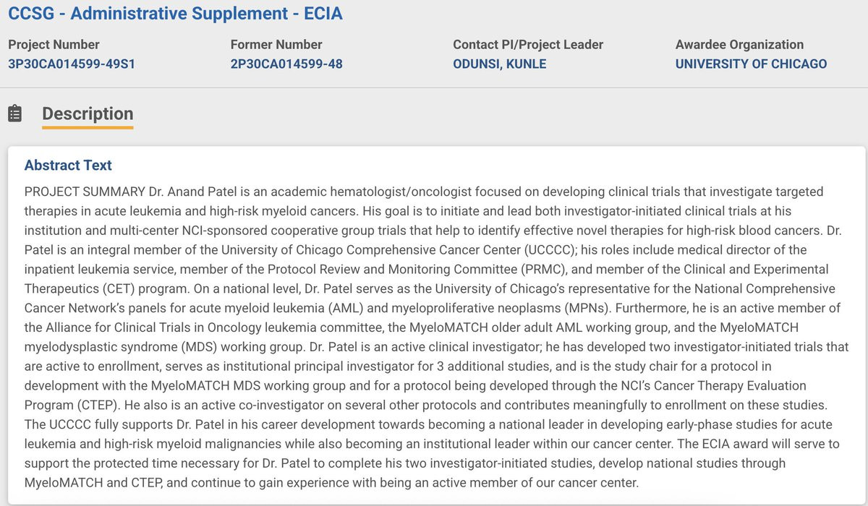Click the orange underline beneath Description
This screenshot has width=868, height=506.
pyautogui.click(x=88, y=128)
